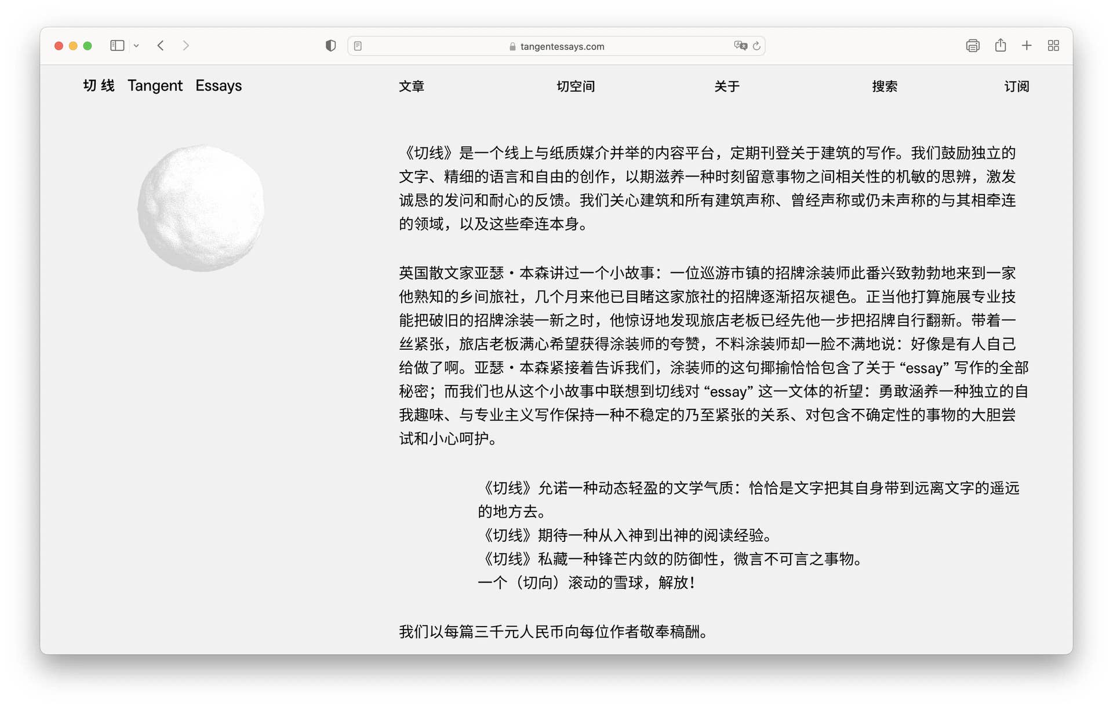1113x707 pixels.
Task: Expand the sidebar options dropdown chevron
Action: click(136, 45)
